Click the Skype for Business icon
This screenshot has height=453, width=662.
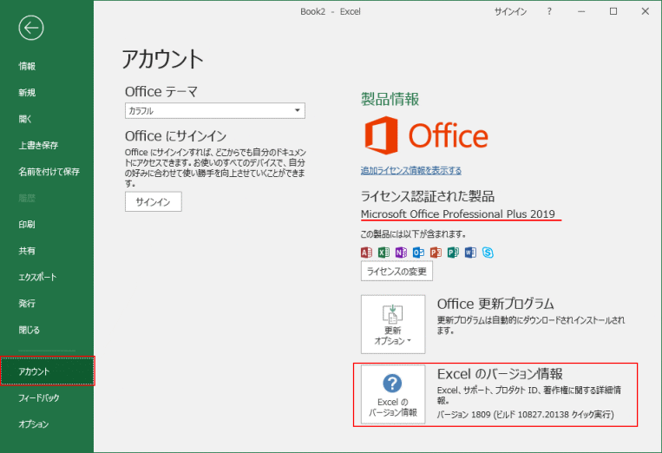coord(488,253)
